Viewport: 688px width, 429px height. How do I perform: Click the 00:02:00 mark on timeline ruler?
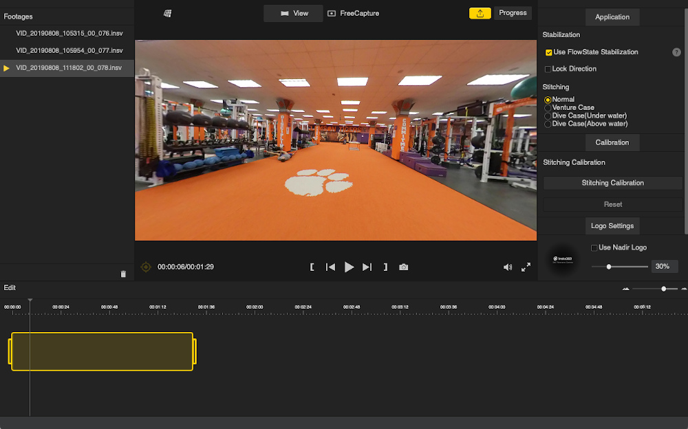point(255,307)
